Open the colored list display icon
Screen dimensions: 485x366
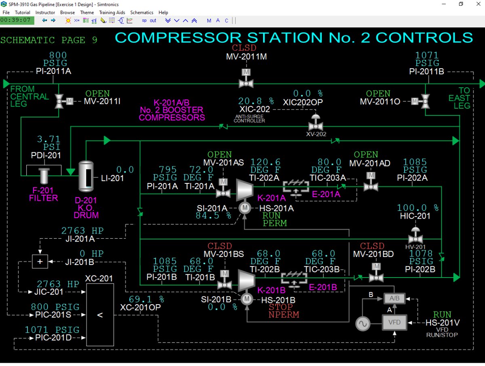tap(86, 20)
